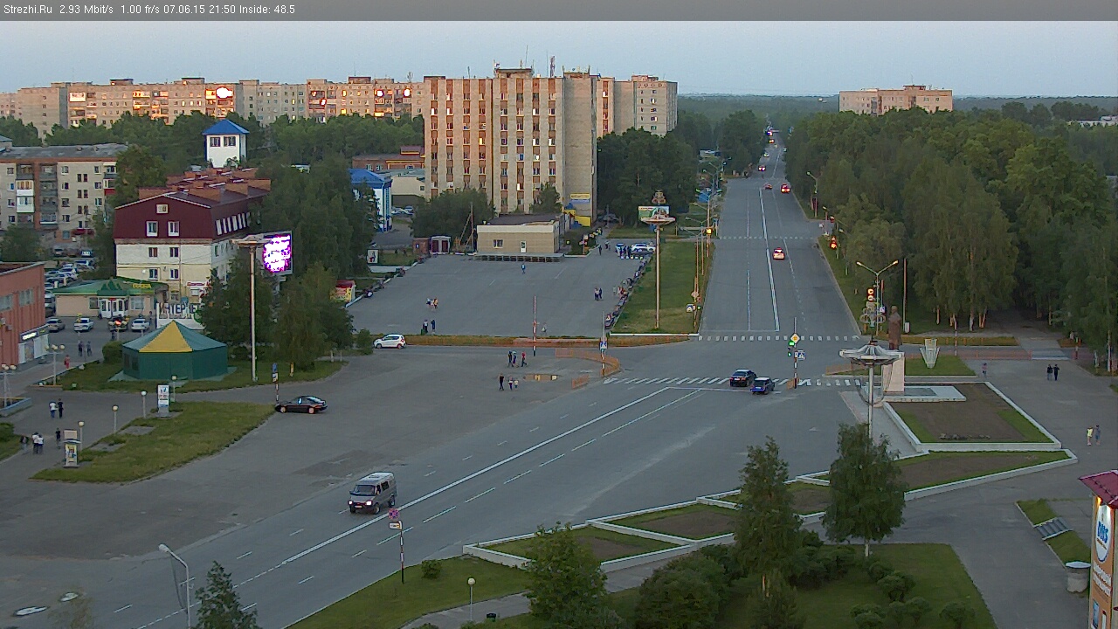Viewport: 1118px width, 629px height.
Task: Click the 1.00 fr/s frame rate text
Action: click(141, 10)
